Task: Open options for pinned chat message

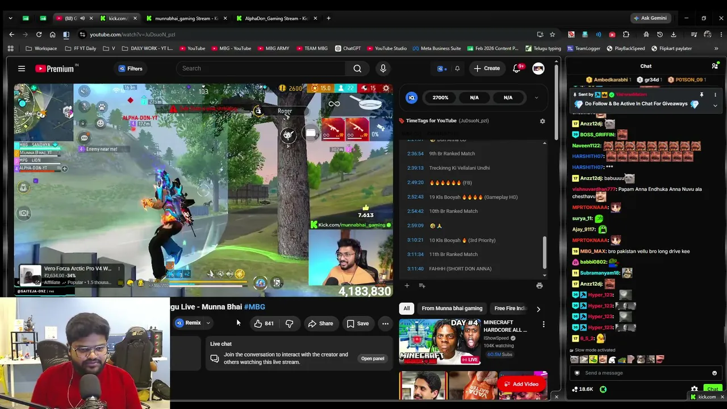Action: click(715, 95)
